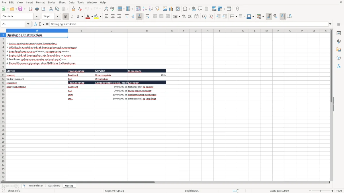Switch to the Forsendelser sheet tab
The image size is (344, 193).
click(x=36, y=186)
